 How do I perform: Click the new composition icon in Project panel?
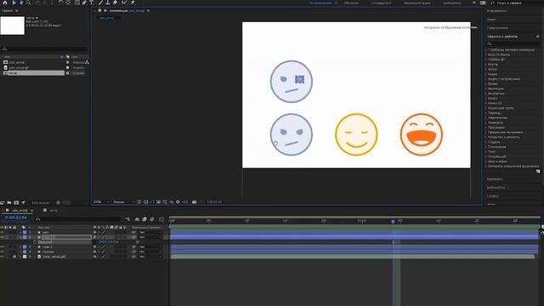[x=16, y=202]
